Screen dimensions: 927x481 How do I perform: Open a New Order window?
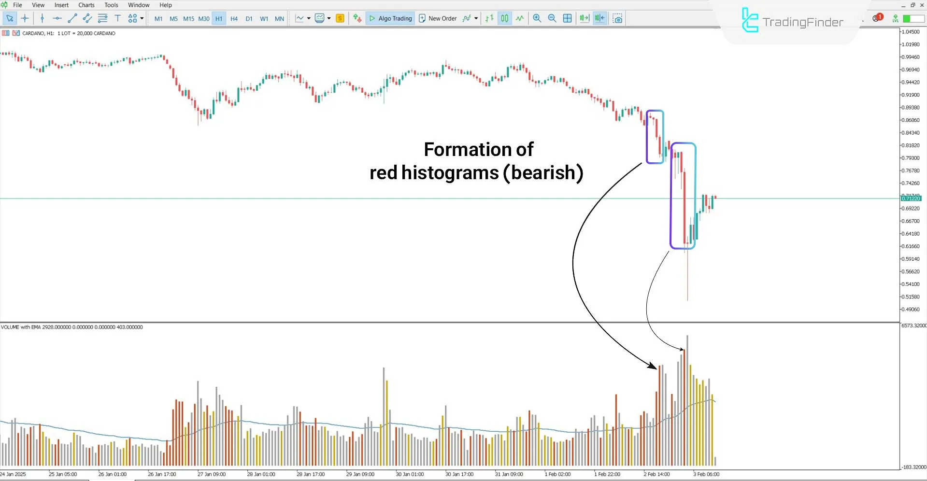click(438, 18)
